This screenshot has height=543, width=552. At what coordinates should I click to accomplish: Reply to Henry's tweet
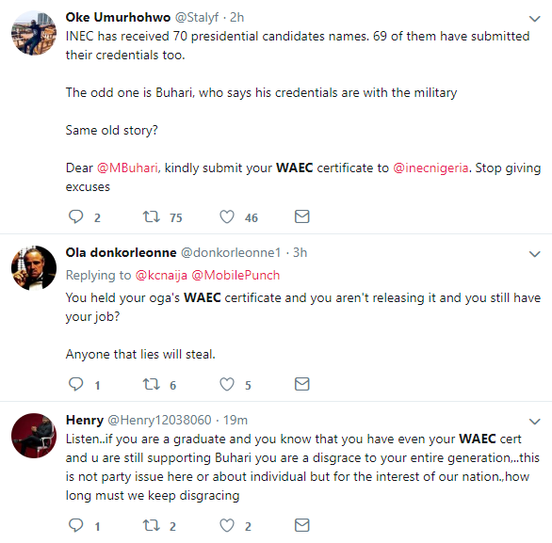75,525
